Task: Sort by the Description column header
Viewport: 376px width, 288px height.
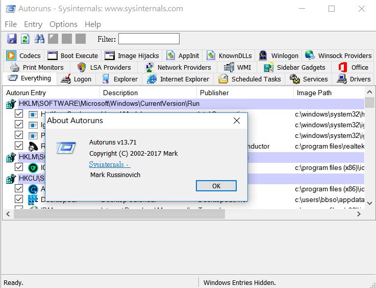Action: 148,93
